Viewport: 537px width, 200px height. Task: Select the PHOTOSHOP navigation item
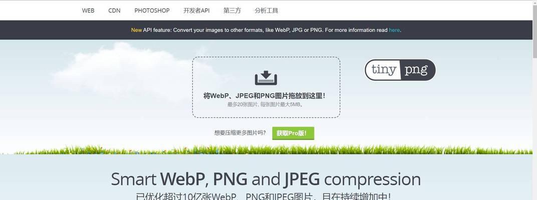152,10
